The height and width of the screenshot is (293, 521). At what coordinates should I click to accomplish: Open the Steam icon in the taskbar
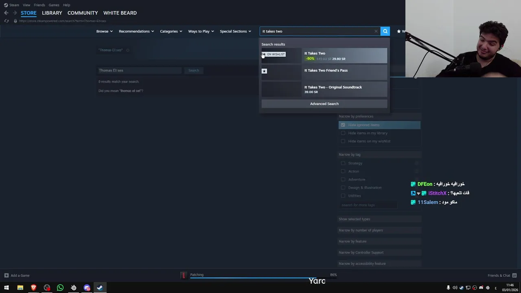coord(100,288)
